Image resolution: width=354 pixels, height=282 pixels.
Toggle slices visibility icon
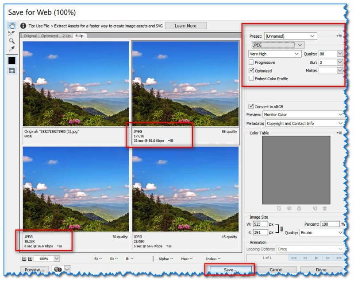point(12,70)
